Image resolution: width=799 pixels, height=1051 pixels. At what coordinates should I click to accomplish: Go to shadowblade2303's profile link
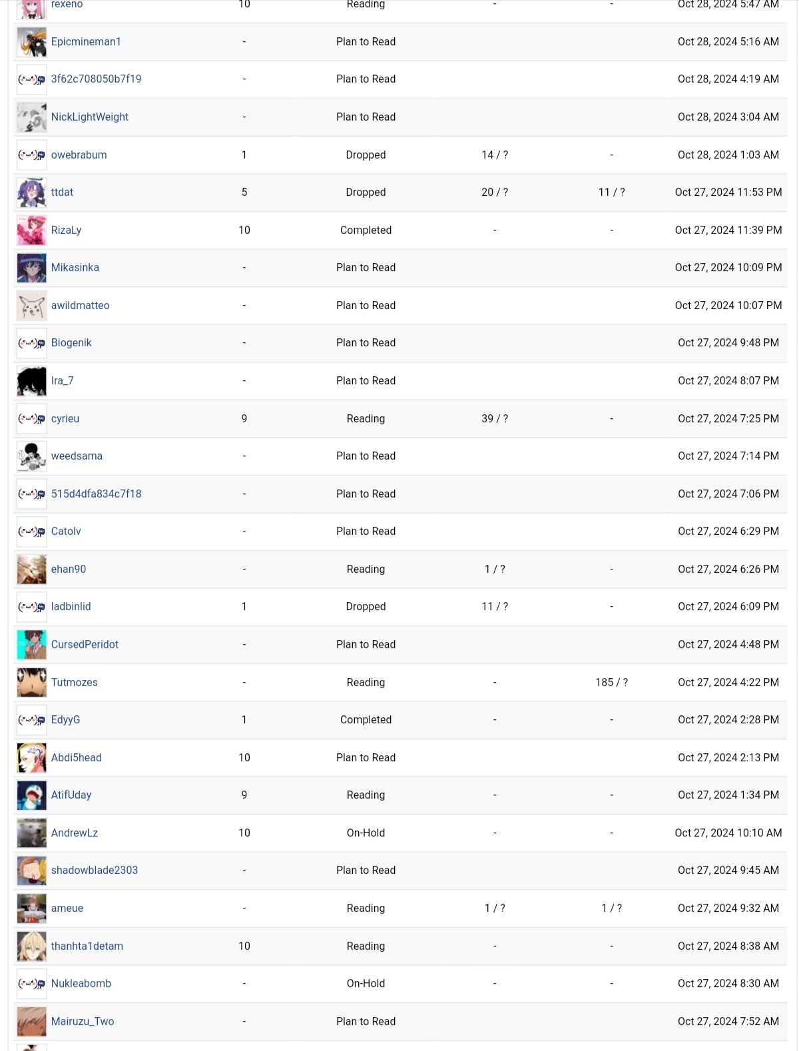coord(95,871)
